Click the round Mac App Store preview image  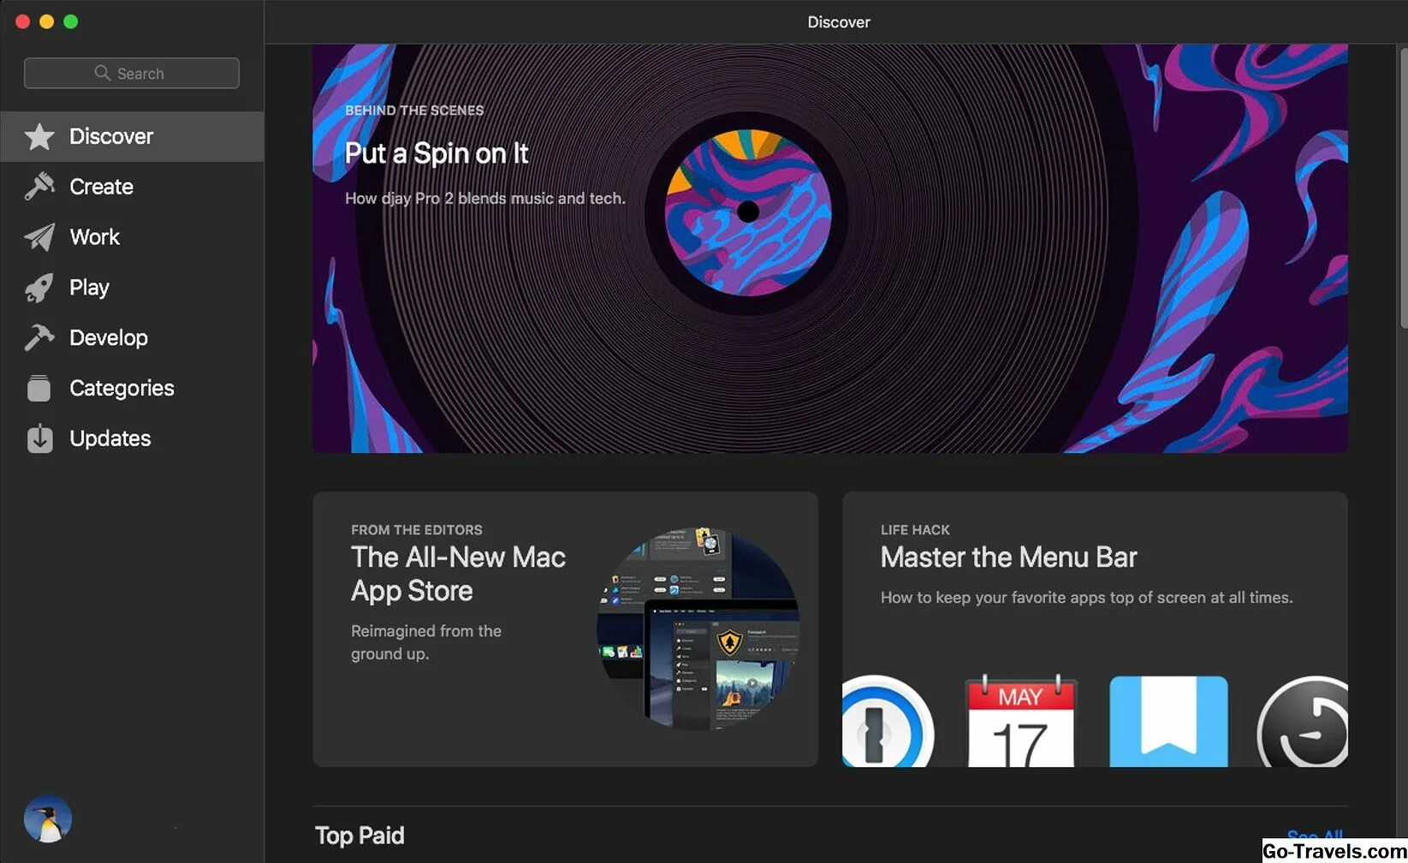[698, 629]
